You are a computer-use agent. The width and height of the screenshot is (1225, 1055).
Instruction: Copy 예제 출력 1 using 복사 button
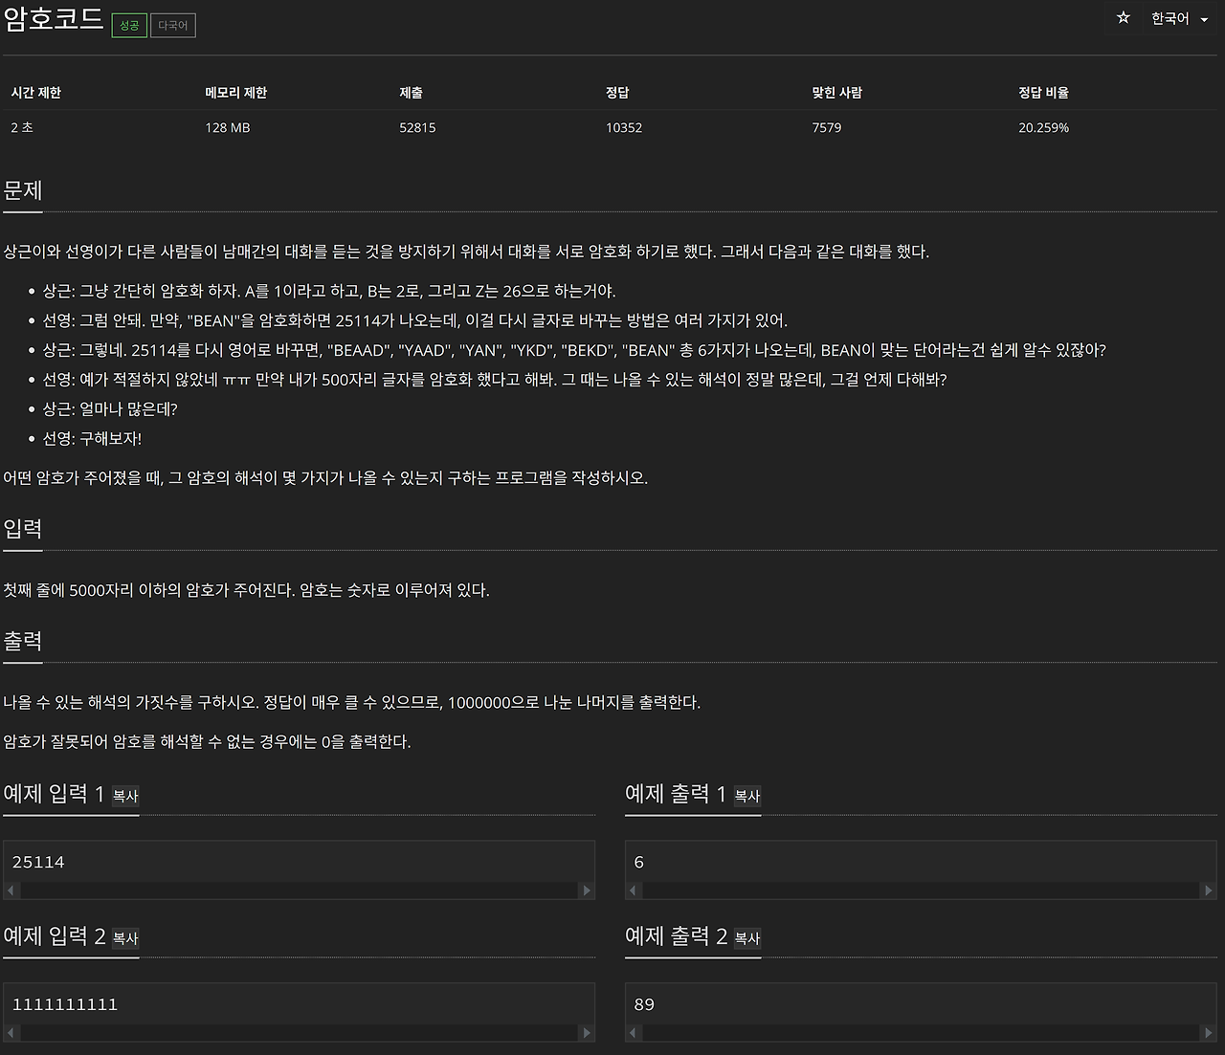tap(746, 797)
